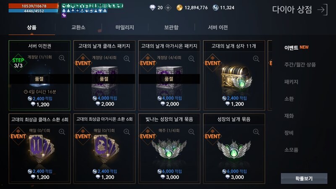Screen dimensions: 336x189
Task: Switch to the 교환소 tab
Action: click(78, 27)
